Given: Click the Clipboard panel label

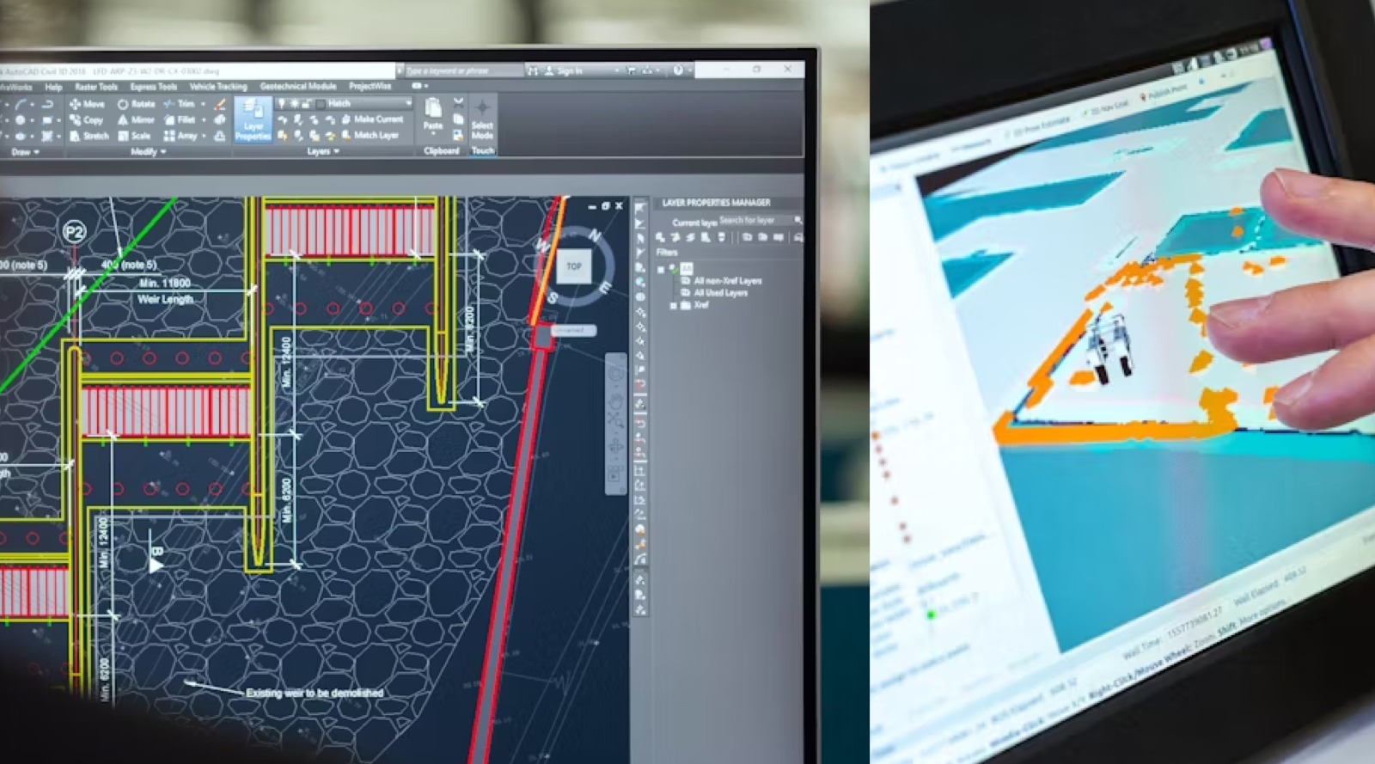Looking at the screenshot, I should click(442, 150).
